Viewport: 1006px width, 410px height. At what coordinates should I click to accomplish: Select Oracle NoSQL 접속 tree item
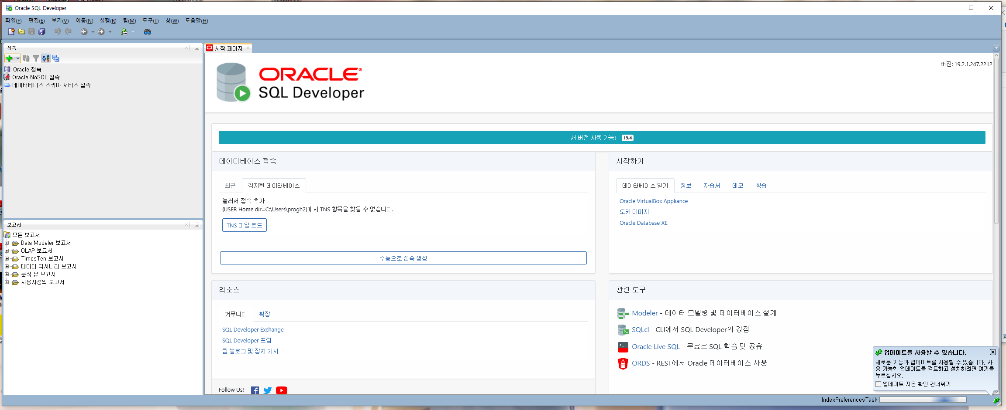click(x=36, y=77)
